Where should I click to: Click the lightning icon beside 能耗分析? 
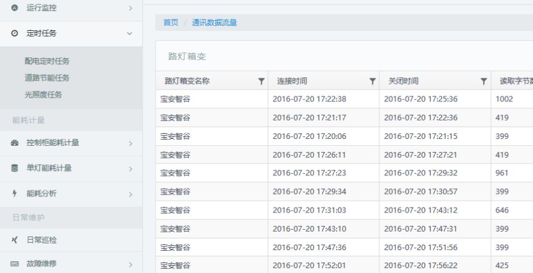(x=15, y=194)
